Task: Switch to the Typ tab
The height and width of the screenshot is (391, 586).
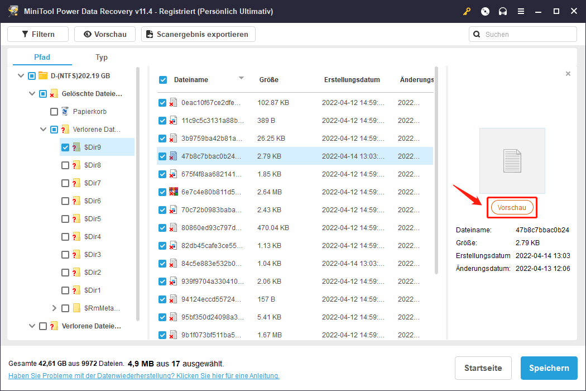Action: (102, 57)
